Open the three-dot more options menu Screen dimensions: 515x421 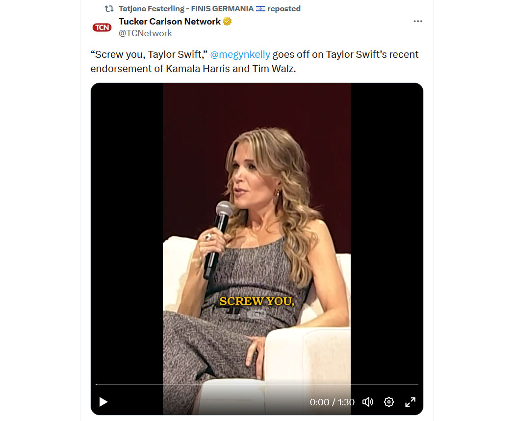tap(418, 22)
